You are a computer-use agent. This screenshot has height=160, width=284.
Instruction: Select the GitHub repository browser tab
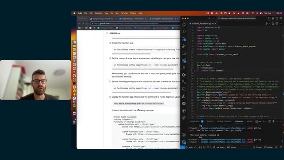click(103, 19)
